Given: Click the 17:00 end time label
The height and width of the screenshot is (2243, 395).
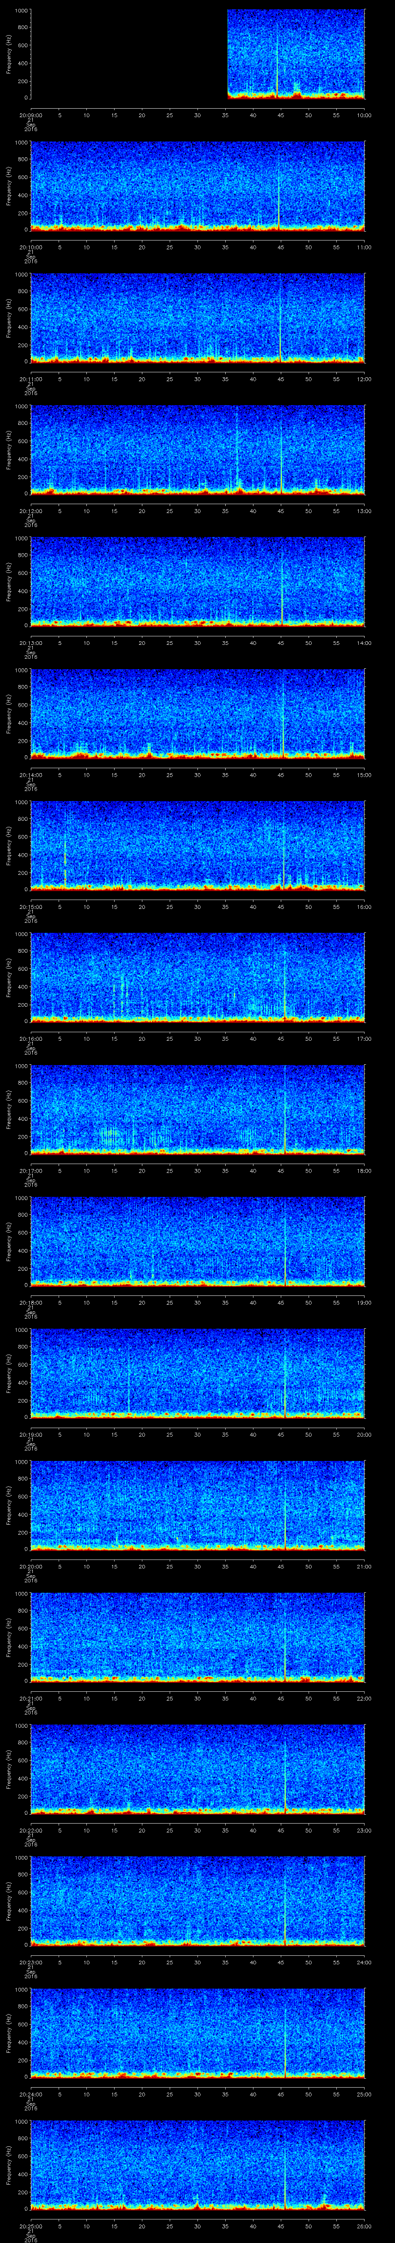Looking at the screenshot, I should point(364,1038).
